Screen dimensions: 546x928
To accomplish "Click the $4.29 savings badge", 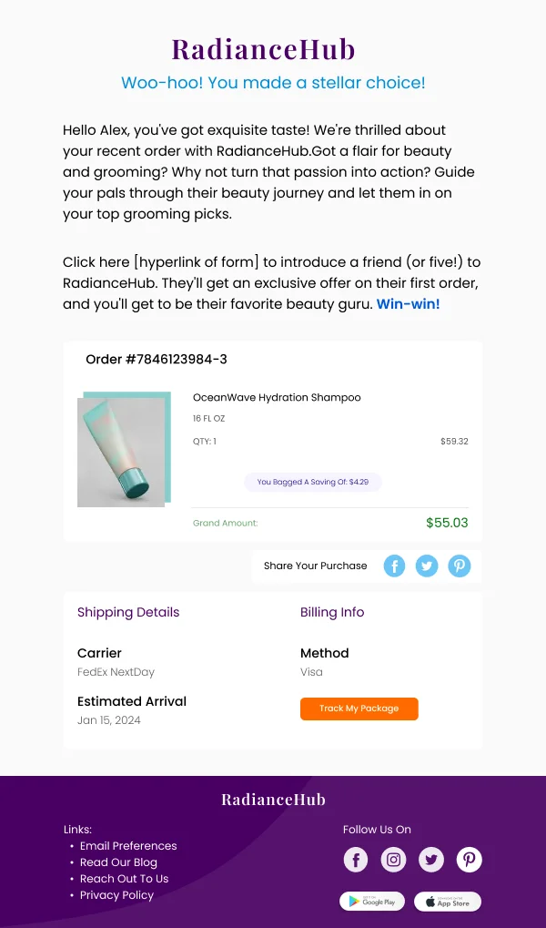I will [313, 481].
